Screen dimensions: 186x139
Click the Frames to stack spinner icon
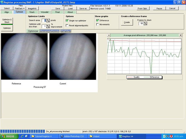click(145, 23)
